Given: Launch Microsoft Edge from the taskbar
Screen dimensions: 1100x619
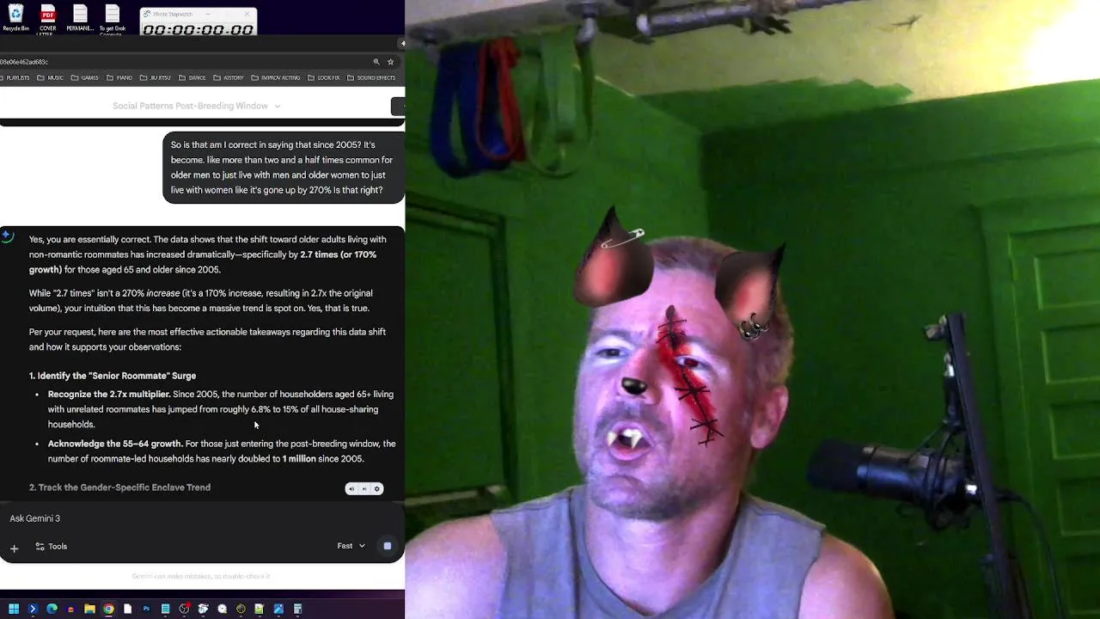Looking at the screenshot, I should (x=52, y=609).
